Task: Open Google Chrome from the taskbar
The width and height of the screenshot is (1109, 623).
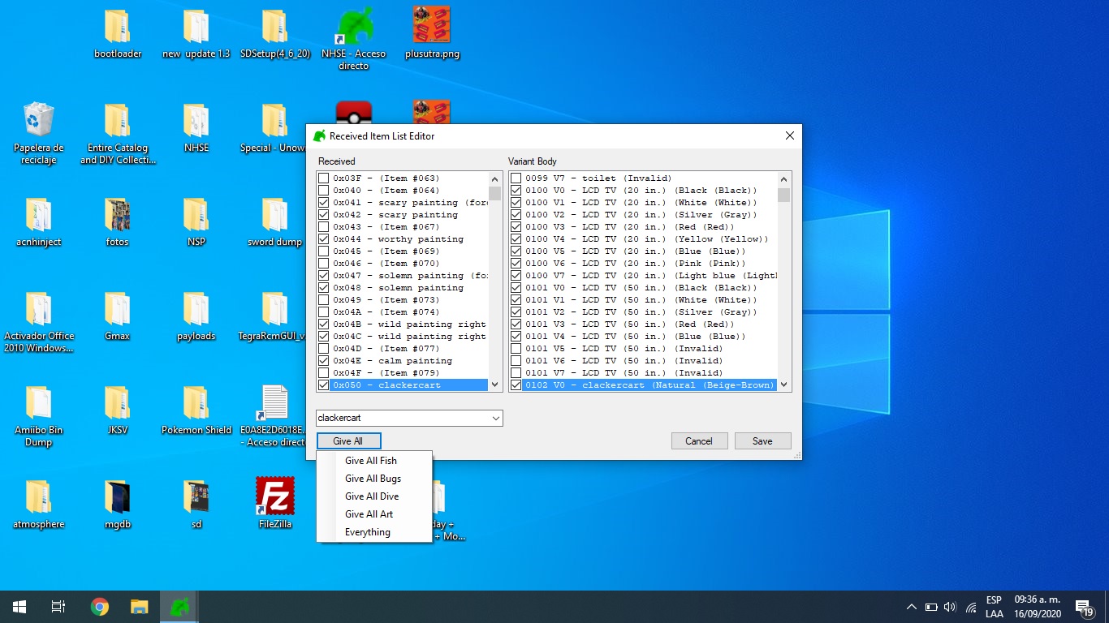Action: (x=100, y=607)
